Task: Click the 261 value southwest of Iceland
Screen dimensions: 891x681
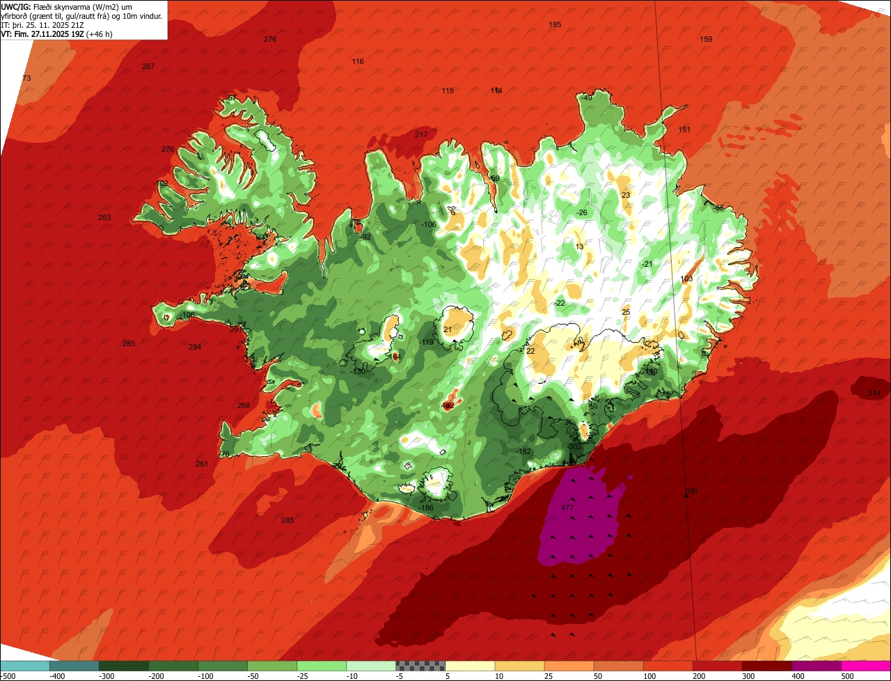Action: point(202,464)
